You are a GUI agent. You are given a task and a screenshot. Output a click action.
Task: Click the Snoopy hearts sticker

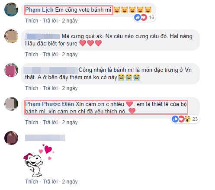(x=39, y=161)
